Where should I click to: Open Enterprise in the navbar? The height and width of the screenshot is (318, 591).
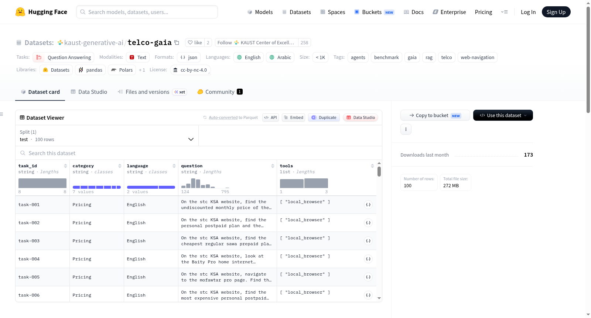[x=449, y=12]
